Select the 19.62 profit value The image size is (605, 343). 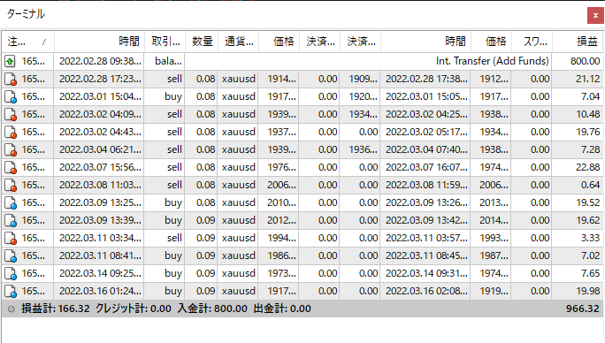pos(587,220)
